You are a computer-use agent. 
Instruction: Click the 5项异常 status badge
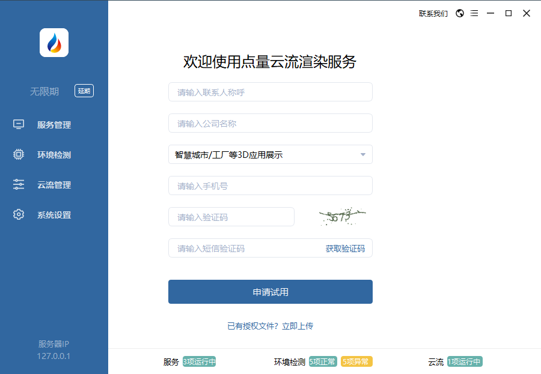click(x=356, y=361)
